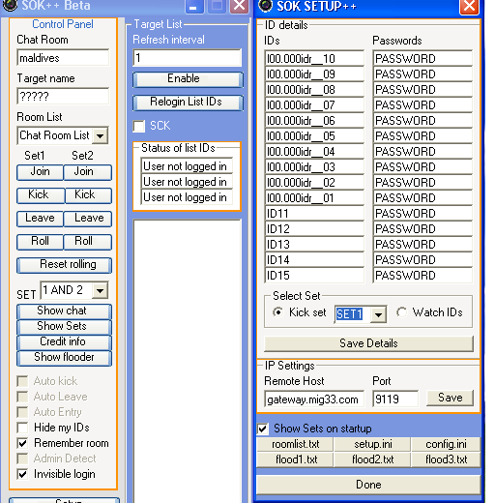The height and width of the screenshot is (503, 495).
Task: Click the Save Details button
Action: (x=368, y=343)
